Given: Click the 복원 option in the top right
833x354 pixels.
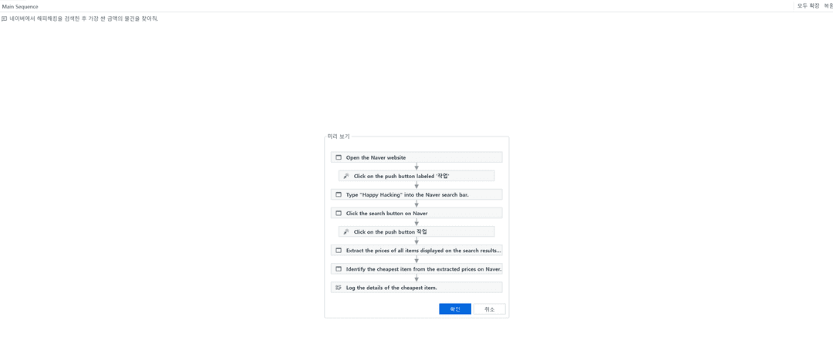Looking at the screenshot, I should (x=828, y=6).
